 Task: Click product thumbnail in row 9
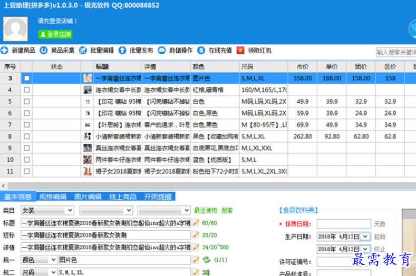coord(88,148)
